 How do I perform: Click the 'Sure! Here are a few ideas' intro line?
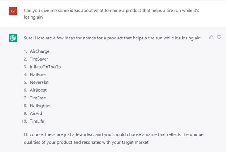[x=112, y=38]
